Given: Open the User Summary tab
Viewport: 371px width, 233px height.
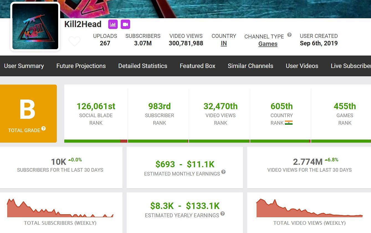Looking at the screenshot, I should [24, 66].
